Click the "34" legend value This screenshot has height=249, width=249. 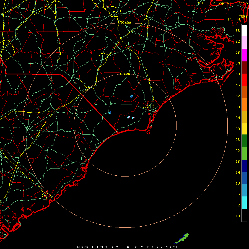coord(238,118)
